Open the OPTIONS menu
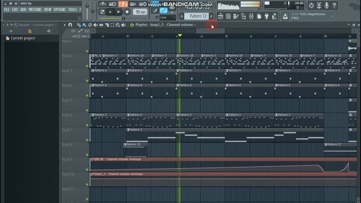 pyautogui.click(x=60, y=10)
